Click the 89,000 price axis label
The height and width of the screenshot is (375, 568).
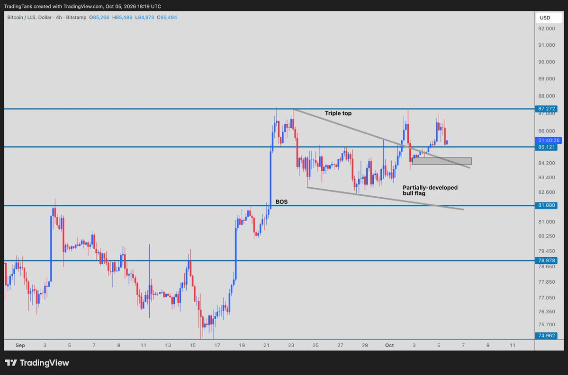coord(546,79)
